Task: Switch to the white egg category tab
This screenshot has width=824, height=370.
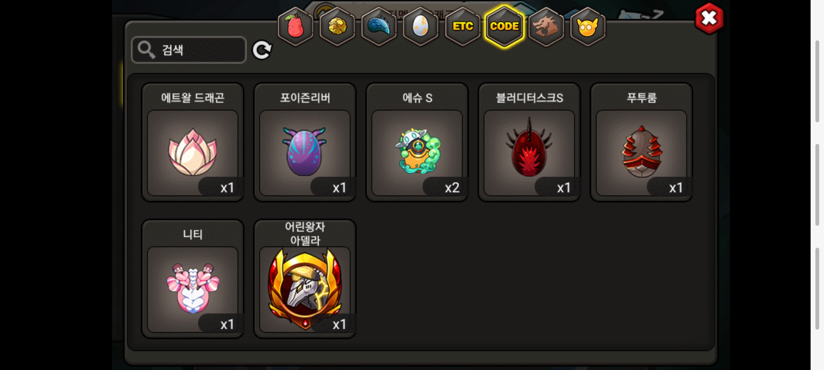Action: pyautogui.click(x=421, y=26)
